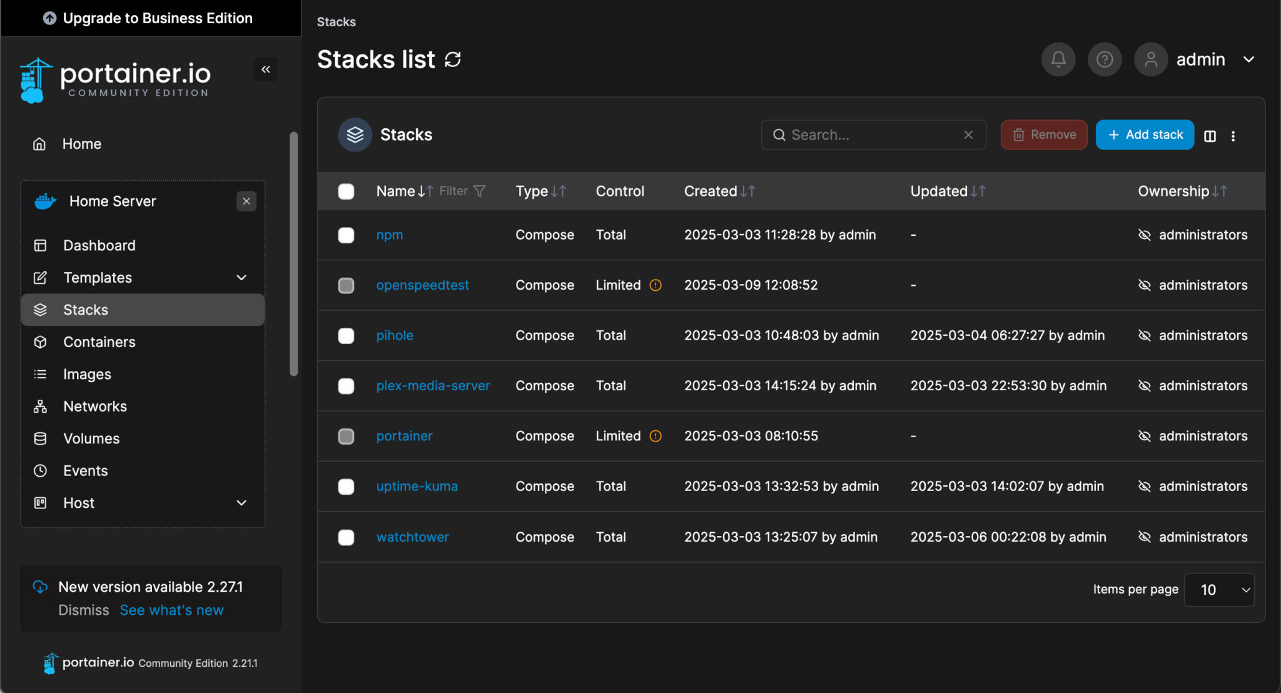Screen dimensions: 1281x693
Task: Click the refresh icon beside Stacks list
Action: coord(453,59)
